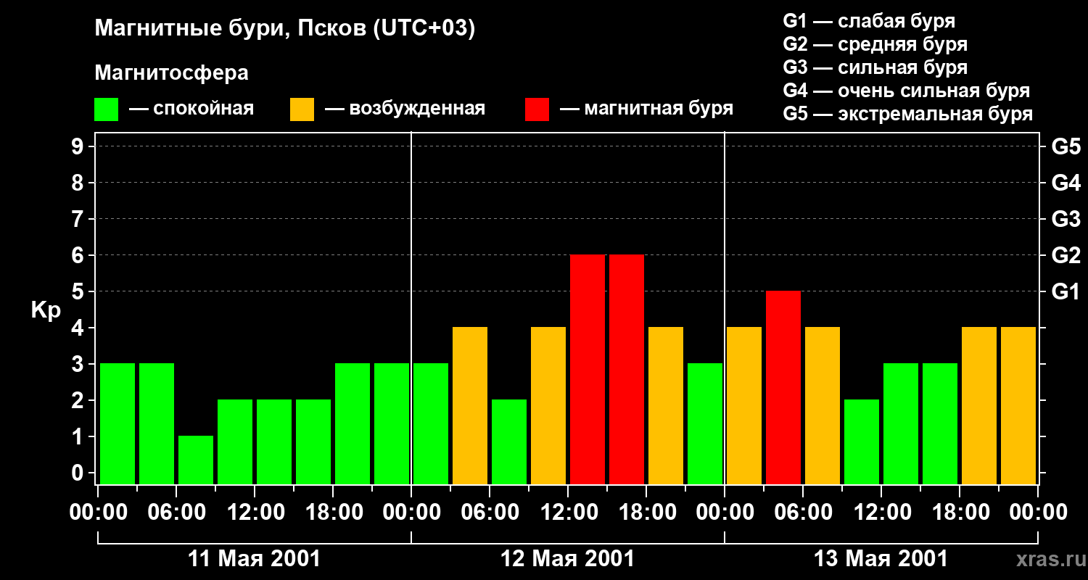Click the Kp 2 green bar on 13 May
1088x580 pixels.
click(x=862, y=442)
